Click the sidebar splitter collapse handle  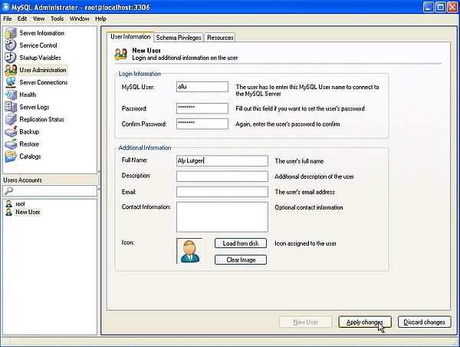99,180
